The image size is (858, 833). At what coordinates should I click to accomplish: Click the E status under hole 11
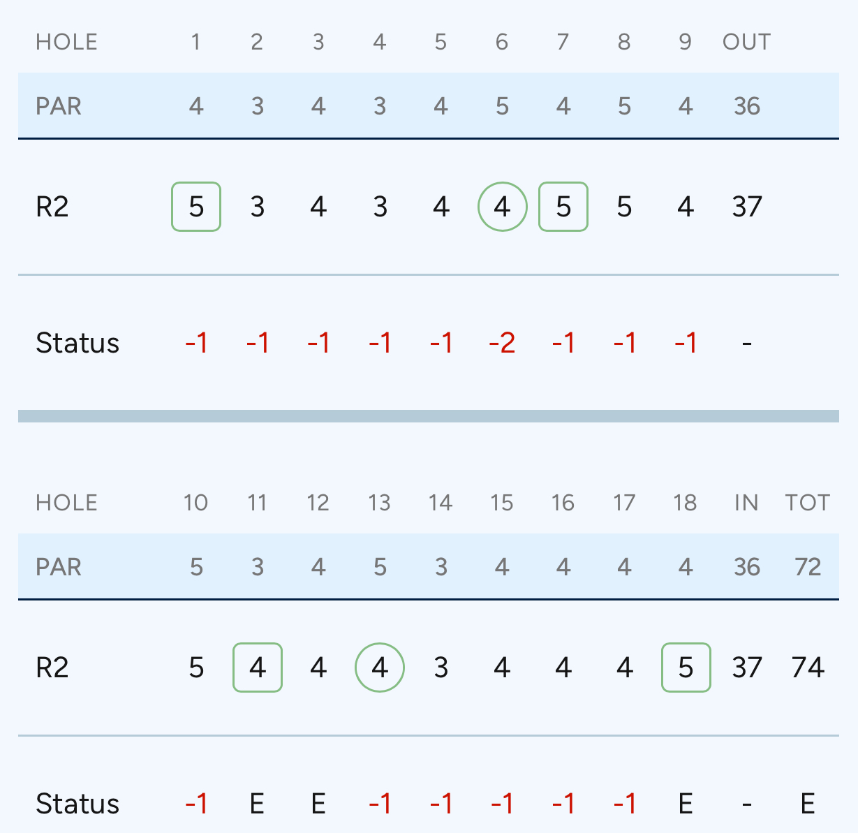[258, 804]
